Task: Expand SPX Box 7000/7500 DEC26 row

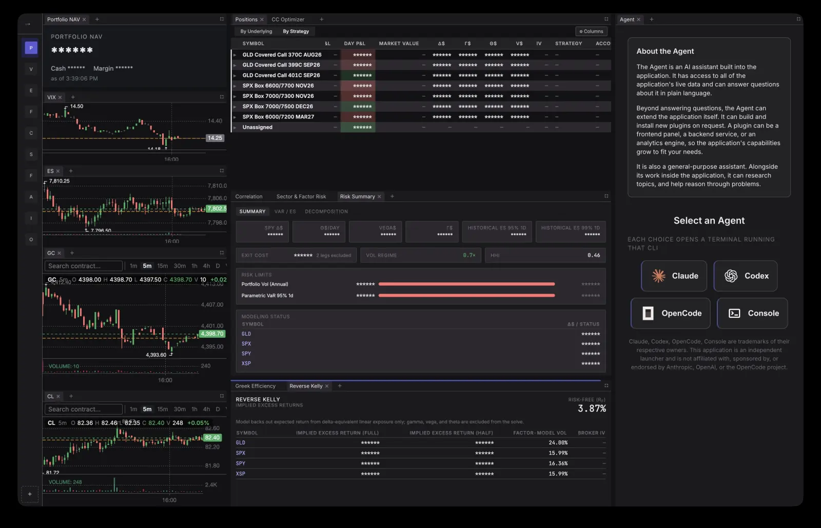Action: tap(235, 107)
